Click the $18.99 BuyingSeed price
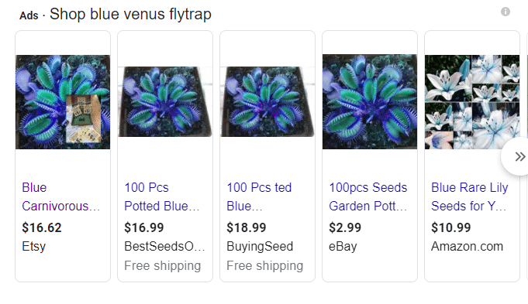528x304 pixels. (x=246, y=227)
